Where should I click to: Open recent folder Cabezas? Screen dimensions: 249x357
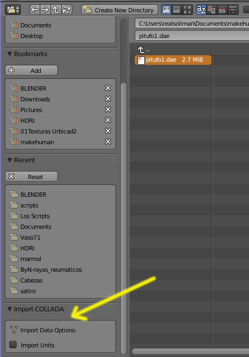pos(60,280)
